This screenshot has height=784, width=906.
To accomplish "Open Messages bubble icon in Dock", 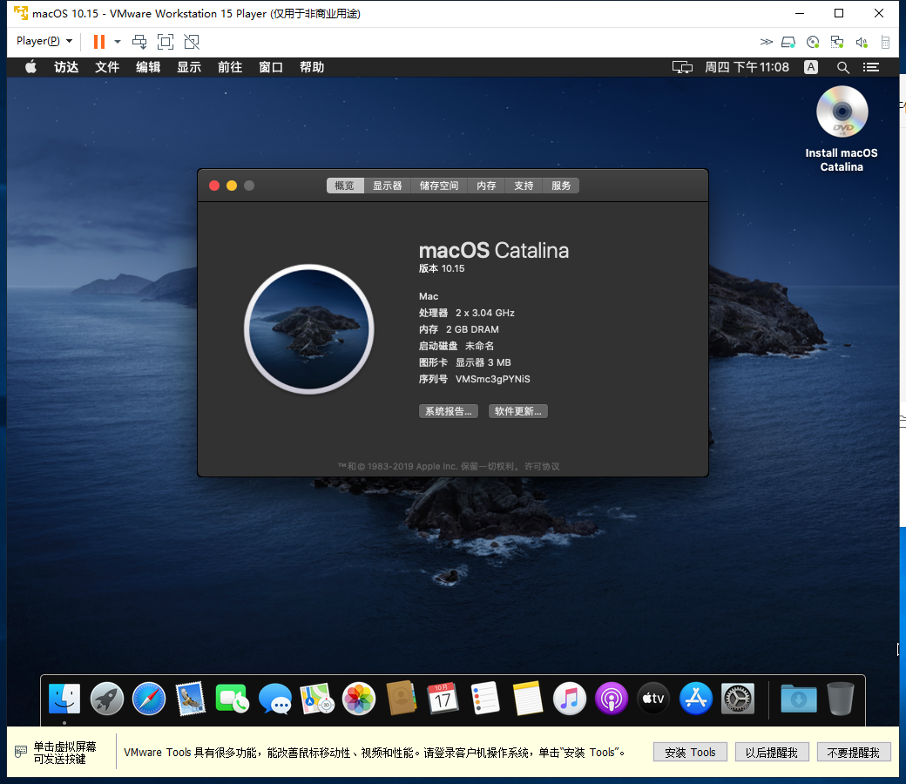I will [275, 699].
